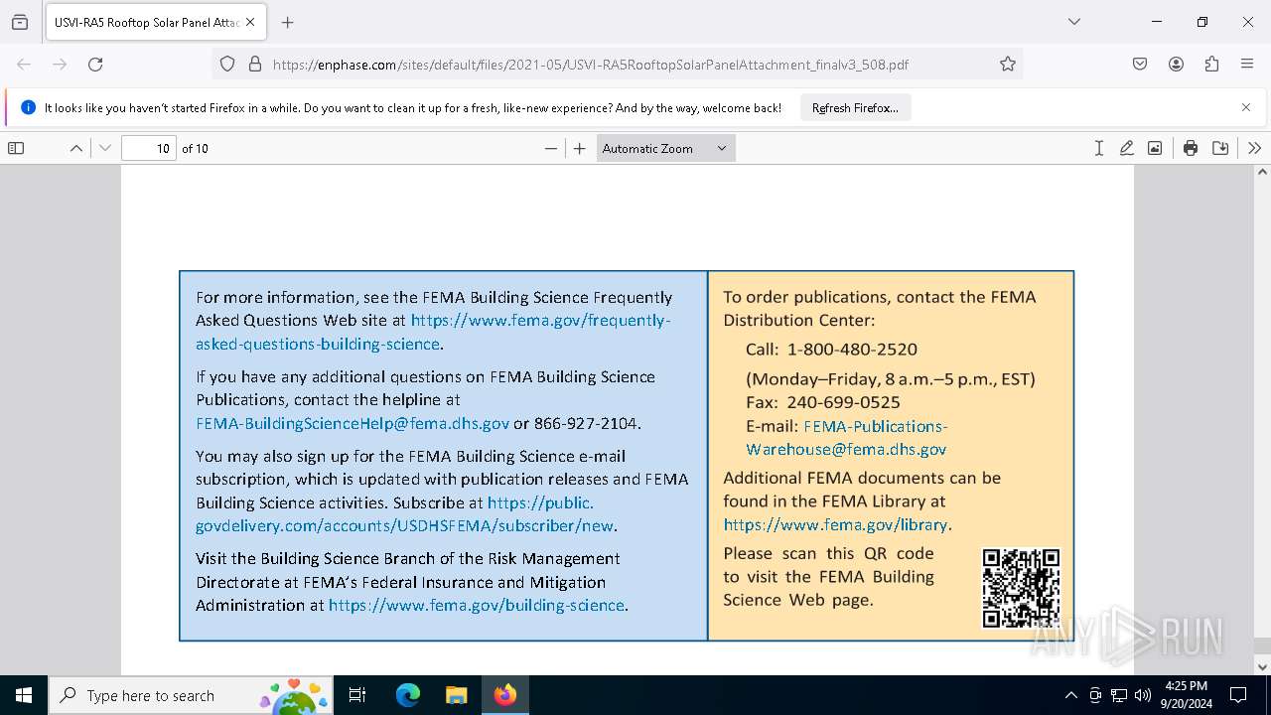Switch to Firefox on the taskbar
This screenshot has height=715, width=1271.
pyautogui.click(x=505, y=695)
